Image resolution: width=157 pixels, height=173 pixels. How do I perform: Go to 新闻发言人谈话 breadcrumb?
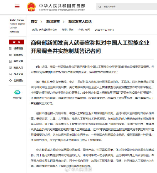click(80, 22)
